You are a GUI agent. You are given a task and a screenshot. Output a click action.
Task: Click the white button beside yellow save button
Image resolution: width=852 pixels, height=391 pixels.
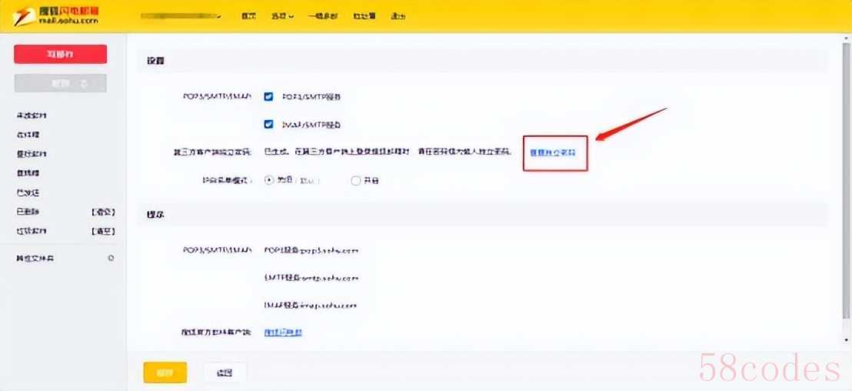[225, 373]
